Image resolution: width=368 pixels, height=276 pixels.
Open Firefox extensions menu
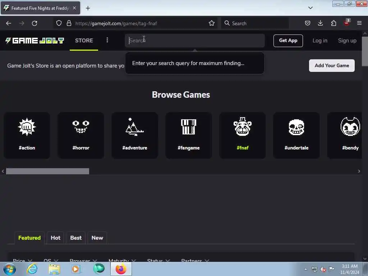(333, 23)
